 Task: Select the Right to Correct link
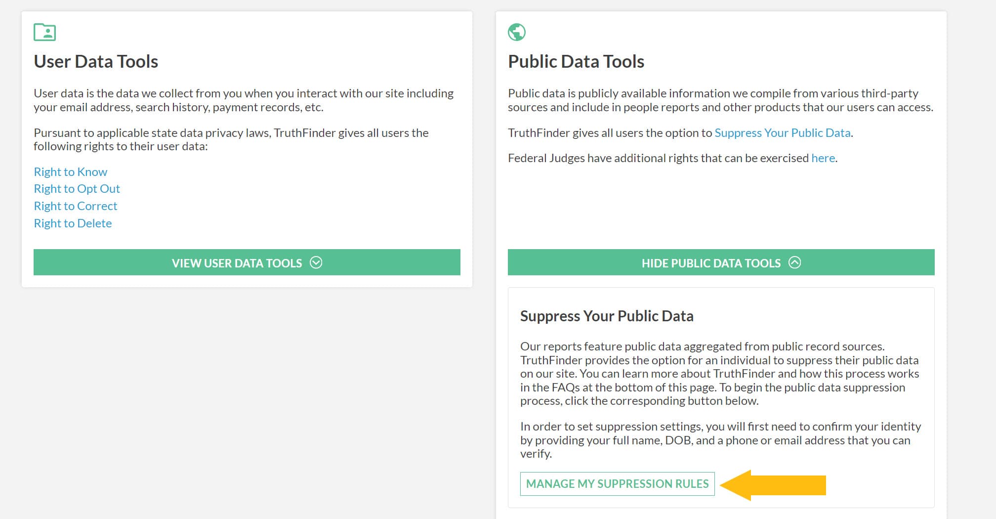click(x=75, y=206)
